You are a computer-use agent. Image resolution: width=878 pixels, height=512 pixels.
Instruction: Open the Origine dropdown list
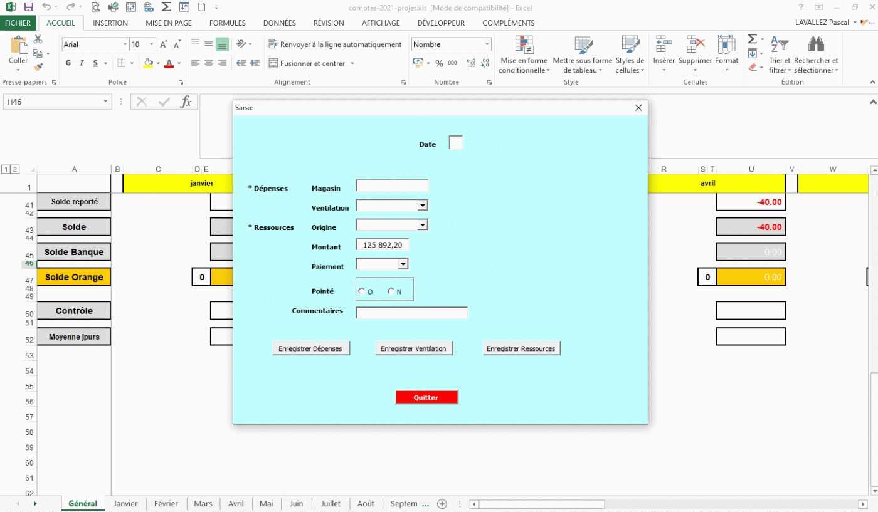423,225
